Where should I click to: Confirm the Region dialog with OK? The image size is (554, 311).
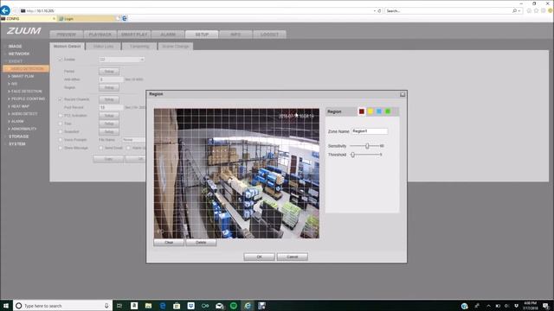[259, 257]
